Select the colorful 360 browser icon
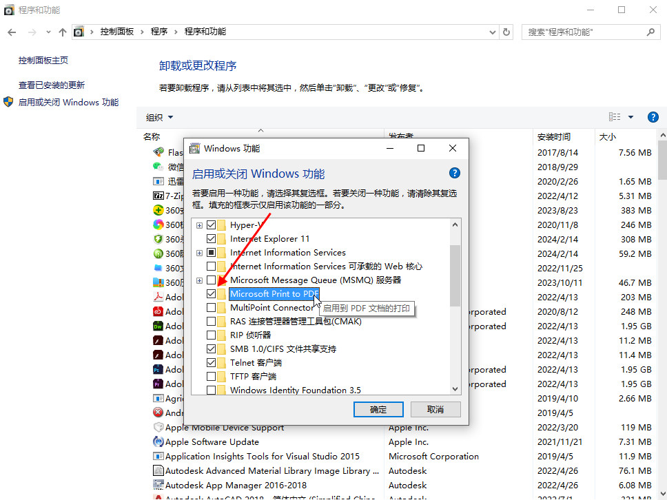 tap(158, 225)
